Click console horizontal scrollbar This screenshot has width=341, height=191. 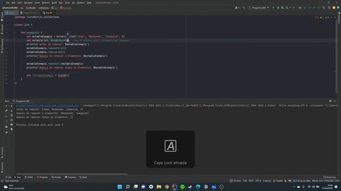coord(72,173)
